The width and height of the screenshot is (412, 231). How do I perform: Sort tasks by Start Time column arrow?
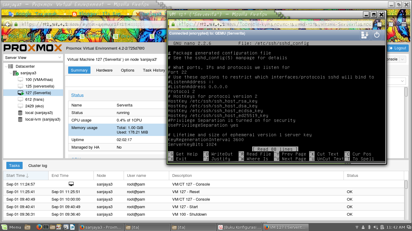27,176
